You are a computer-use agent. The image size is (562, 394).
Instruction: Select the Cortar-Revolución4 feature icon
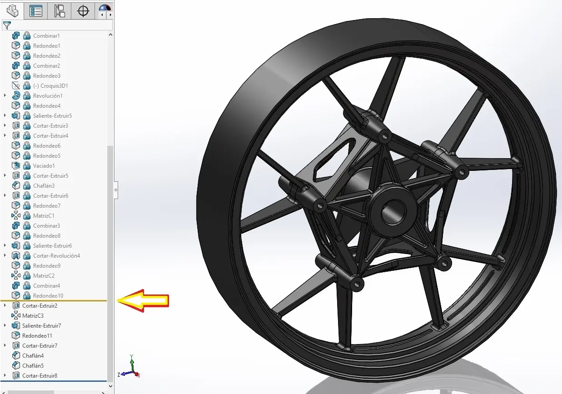(16, 255)
